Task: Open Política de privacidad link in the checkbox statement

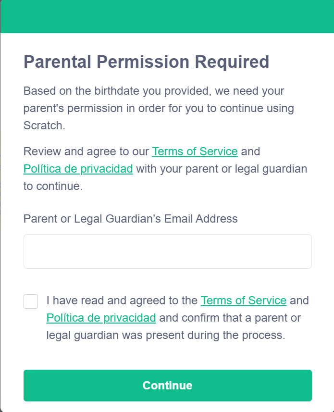Action: (x=101, y=318)
